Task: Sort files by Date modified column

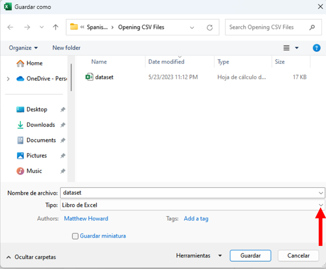Action: pos(166,62)
